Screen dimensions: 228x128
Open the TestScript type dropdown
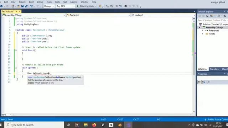coord(130,15)
